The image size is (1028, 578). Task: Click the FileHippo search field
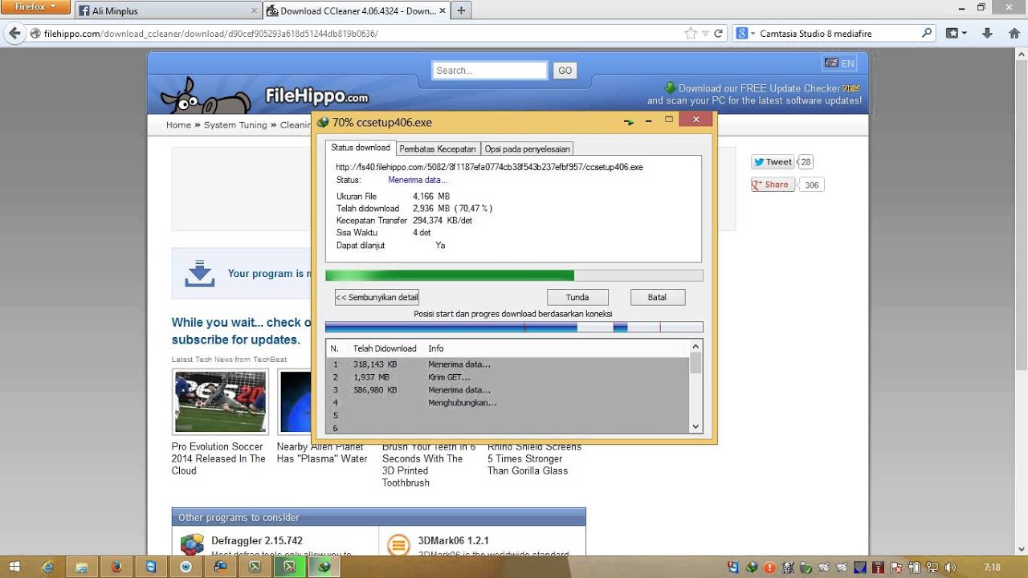coord(489,71)
